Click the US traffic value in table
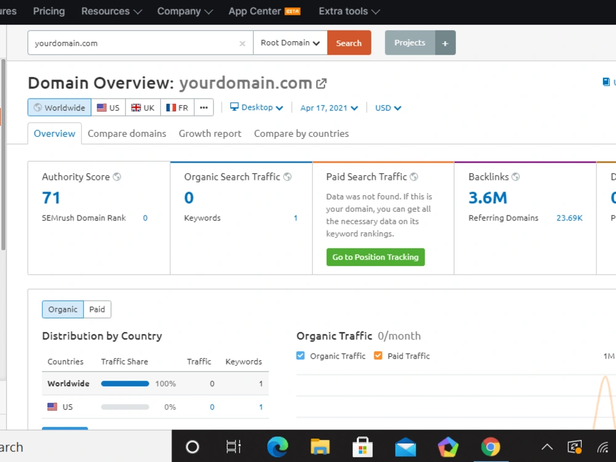 point(212,407)
